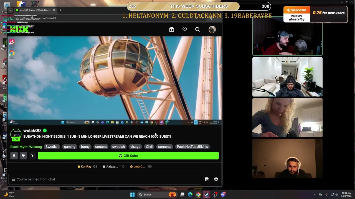Bookmark the page with the star icon

coord(202,18)
